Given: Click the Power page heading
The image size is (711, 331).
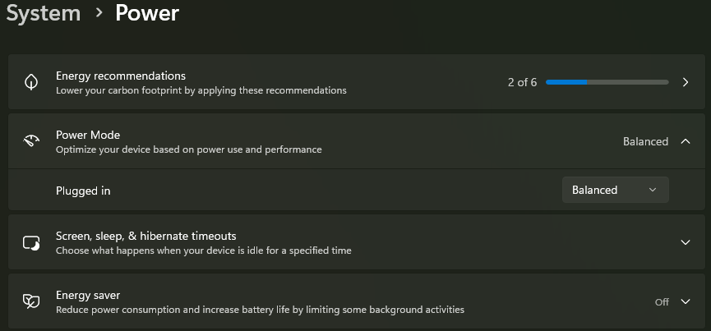Looking at the screenshot, I should [147, 13].
